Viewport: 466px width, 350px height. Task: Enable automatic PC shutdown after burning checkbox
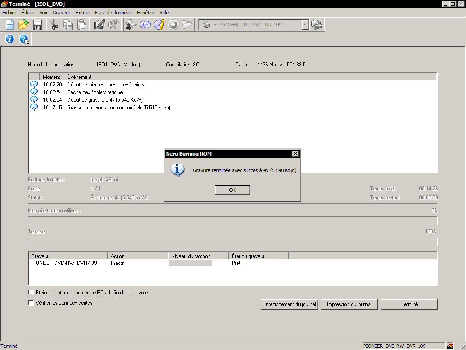tap(30, 292)
